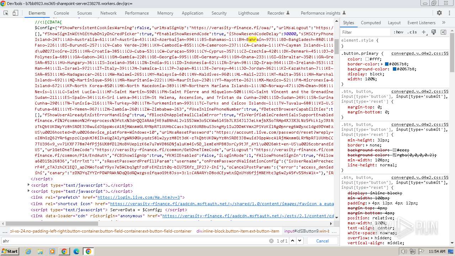
Task: Expand the second collapsed script element
Action: pyautogui.click(x=28, y=191)
